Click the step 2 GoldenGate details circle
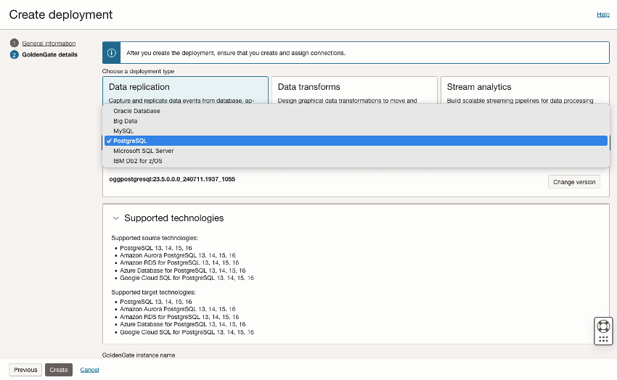 click(x=15, y=54)
